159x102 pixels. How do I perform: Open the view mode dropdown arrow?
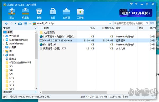(x=30, y=23)
